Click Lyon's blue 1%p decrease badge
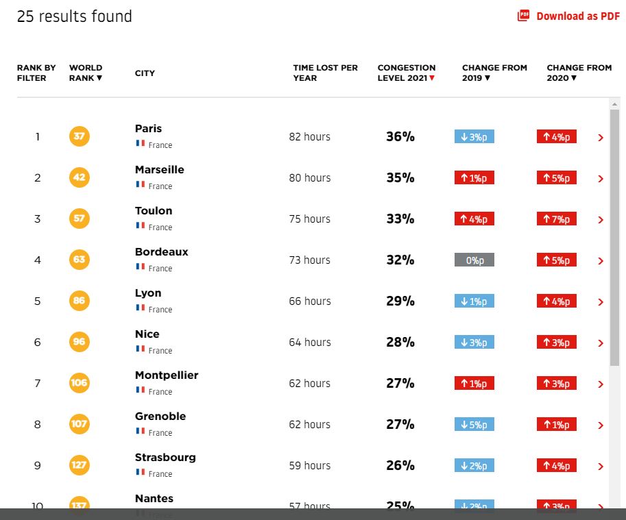Image resolution: width=626 pixels, height=520 pixels. tap(474, 301)
